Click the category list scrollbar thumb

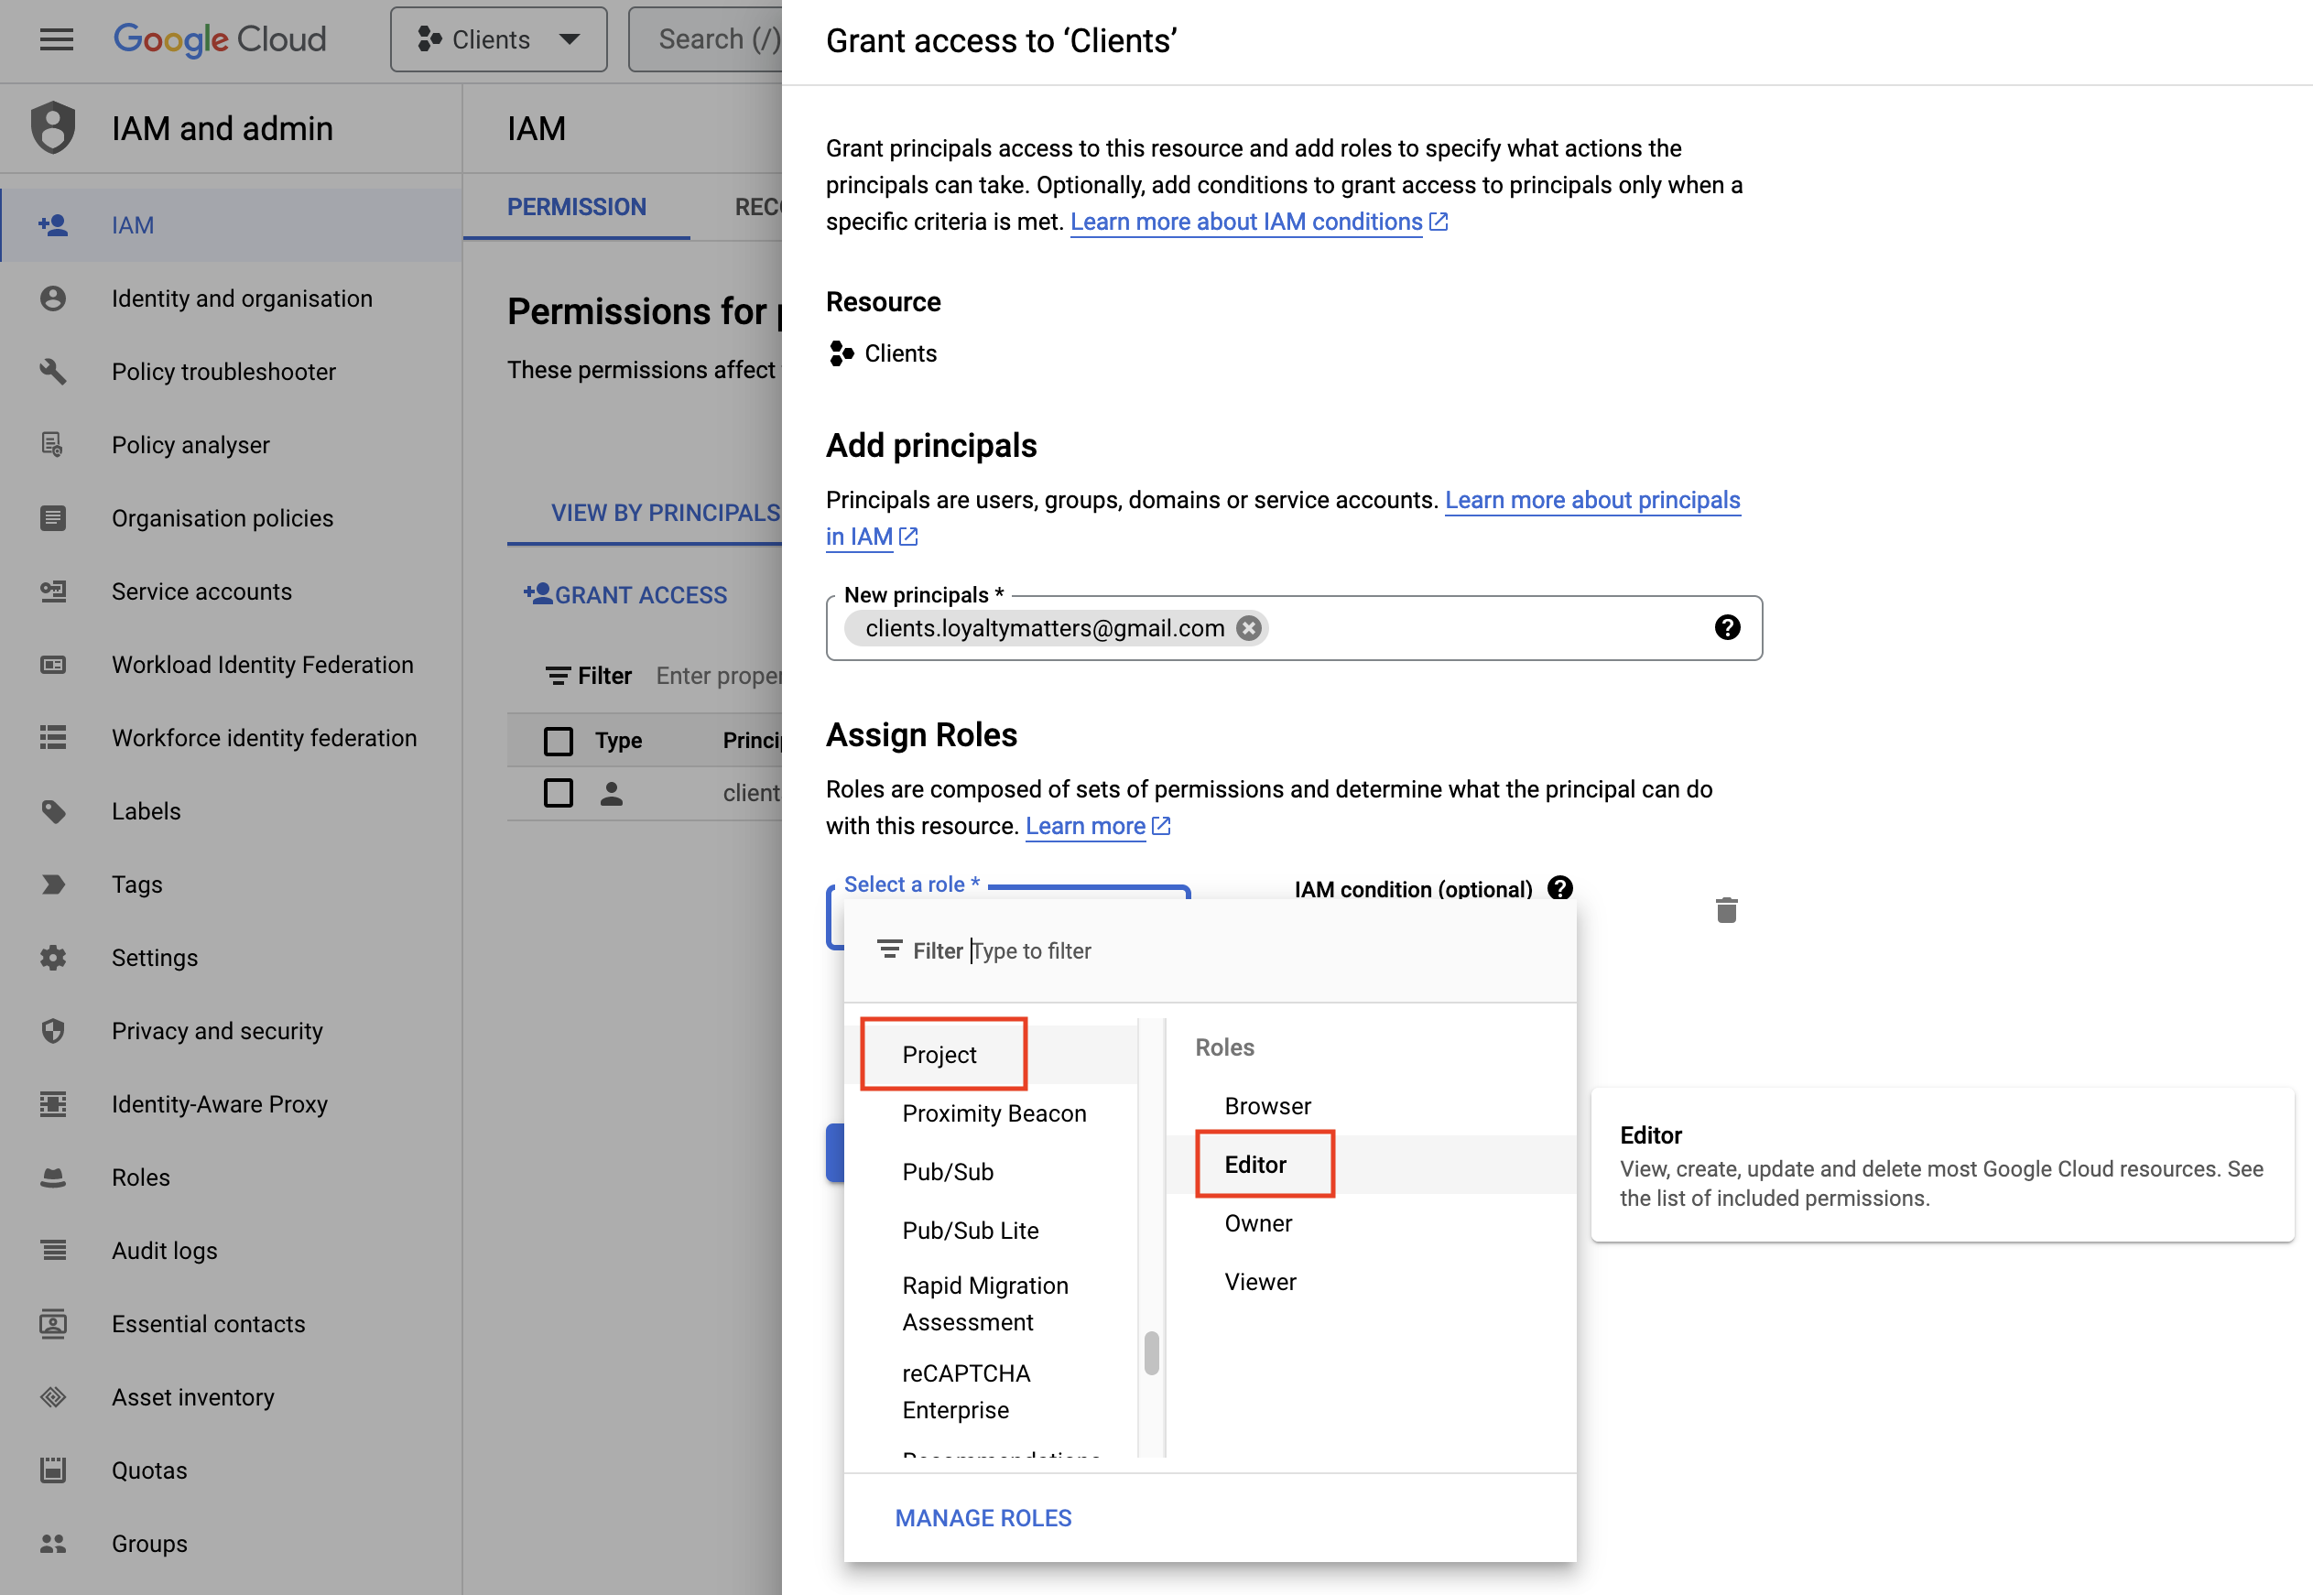coord(1151,1353)
